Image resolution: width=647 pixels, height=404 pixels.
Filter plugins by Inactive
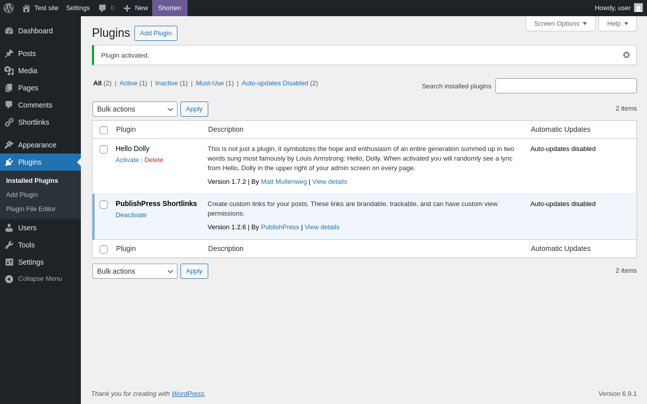tap(166, 83)
